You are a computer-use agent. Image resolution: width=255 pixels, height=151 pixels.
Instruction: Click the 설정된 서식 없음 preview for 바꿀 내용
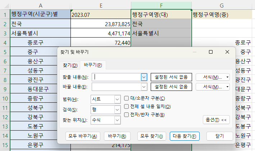[171, 87]
